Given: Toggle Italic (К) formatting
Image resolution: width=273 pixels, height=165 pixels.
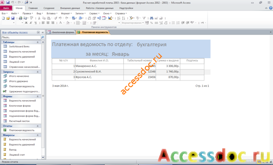Looking at the screenshot, I should tap(31, 23).
